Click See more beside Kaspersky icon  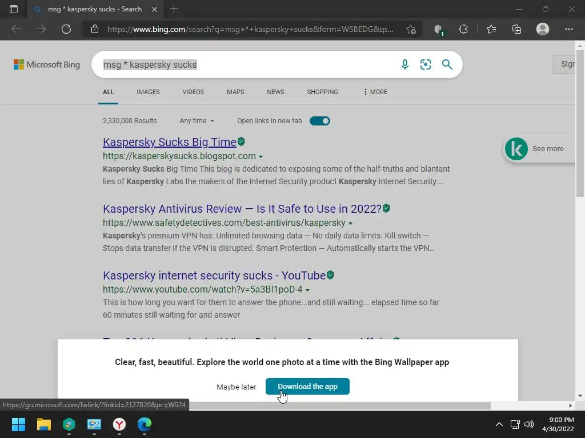click(x=548, y=149)
